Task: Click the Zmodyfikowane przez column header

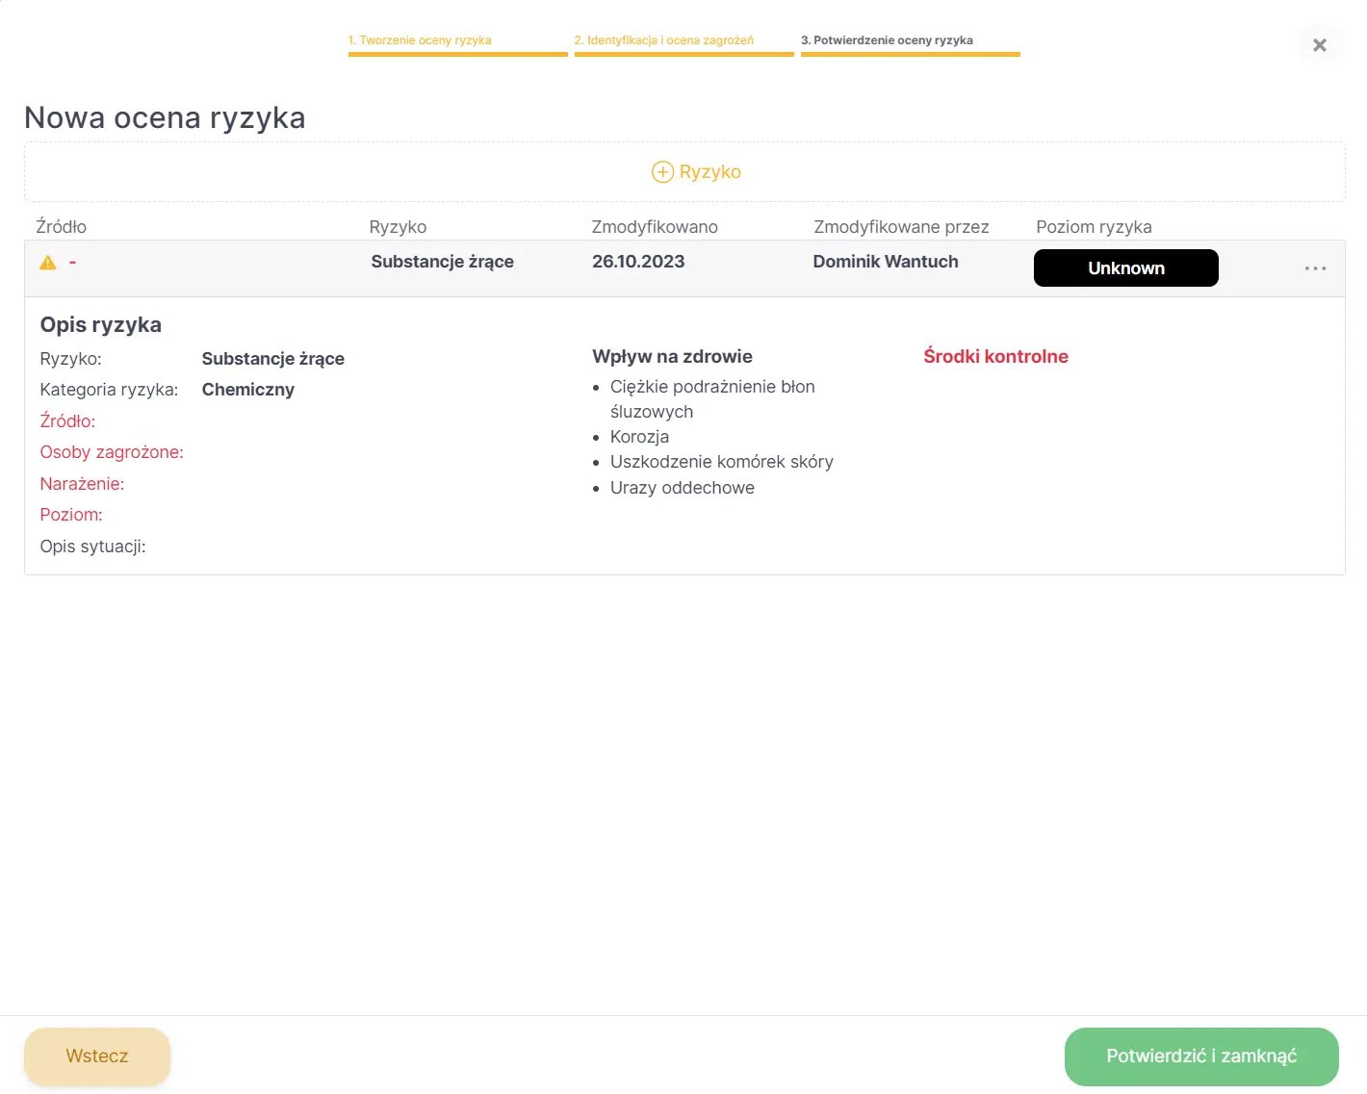Action: click(x=901, y=227)
